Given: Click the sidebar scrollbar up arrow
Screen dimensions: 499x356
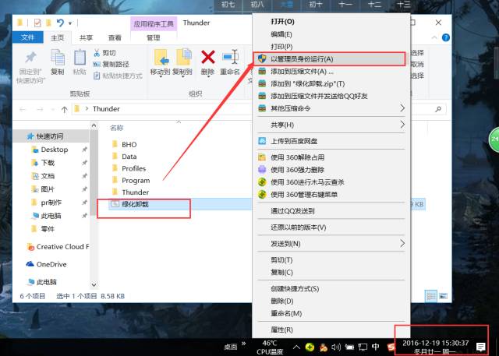Looking at the screenshot, I should 94,125.
